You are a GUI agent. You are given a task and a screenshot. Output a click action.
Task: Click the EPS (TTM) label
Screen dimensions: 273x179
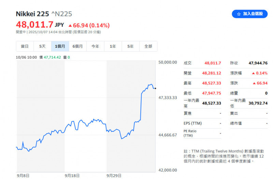point(192,123)
